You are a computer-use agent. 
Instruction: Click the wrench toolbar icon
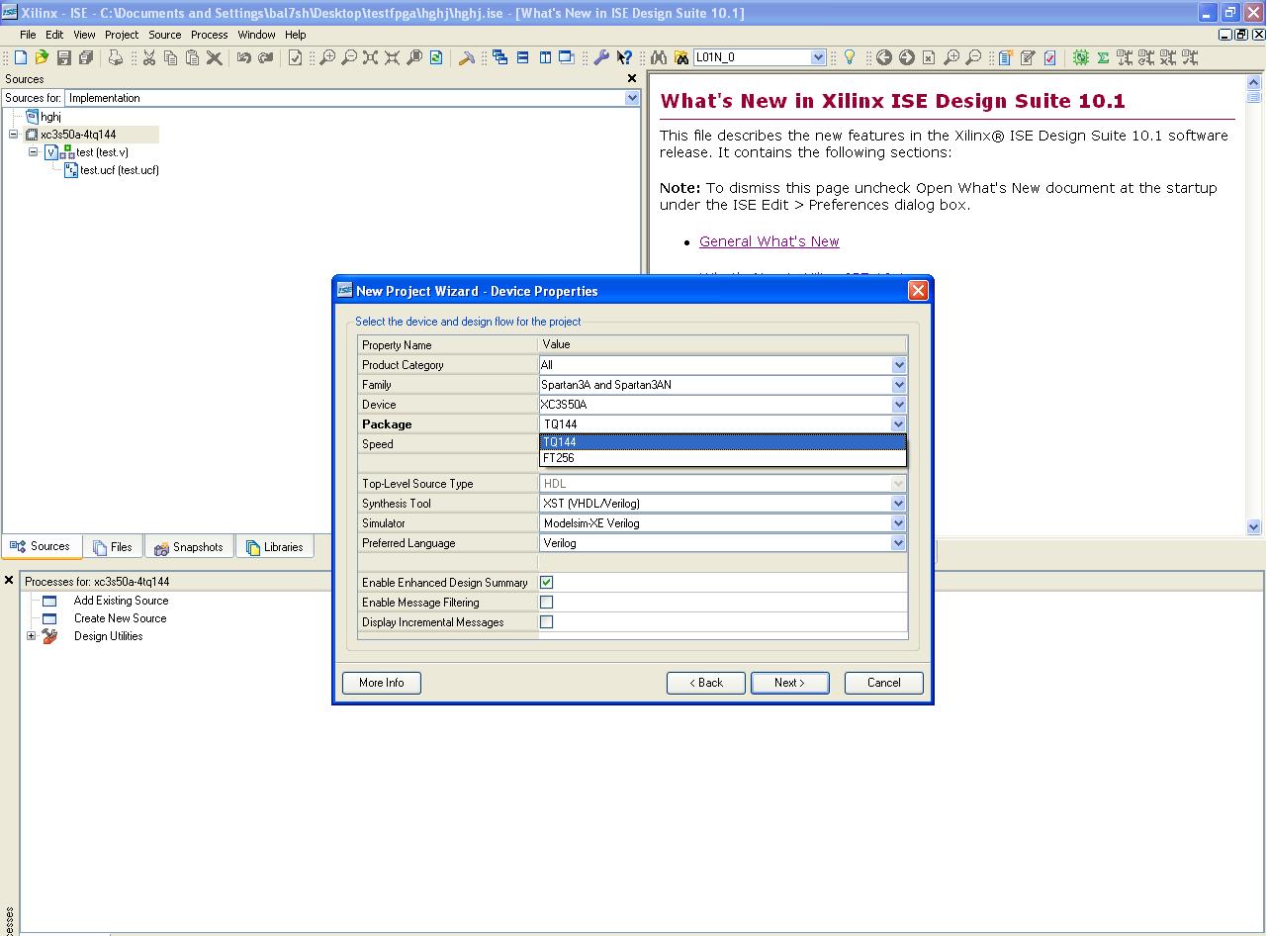pyautogui.click(x=600, y=57)
